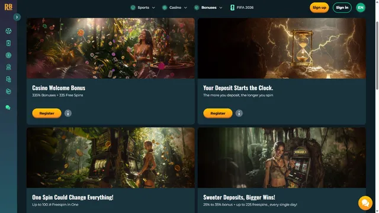Click the yellow Sign up button

point(319,8)
